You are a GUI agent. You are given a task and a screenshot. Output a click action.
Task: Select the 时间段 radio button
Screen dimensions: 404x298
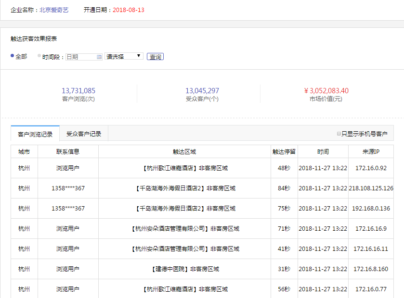tap(39, 56)
